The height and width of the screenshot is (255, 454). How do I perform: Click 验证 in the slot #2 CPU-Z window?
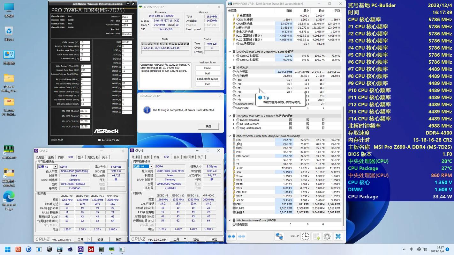100,239
